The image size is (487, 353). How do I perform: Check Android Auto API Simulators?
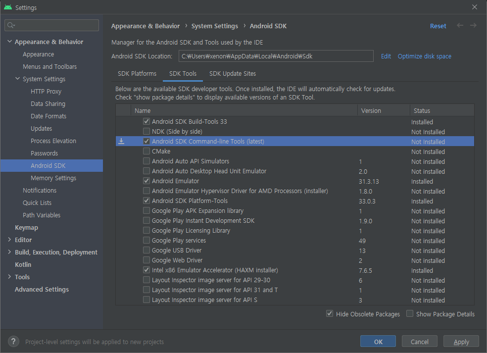coord(146,161)
